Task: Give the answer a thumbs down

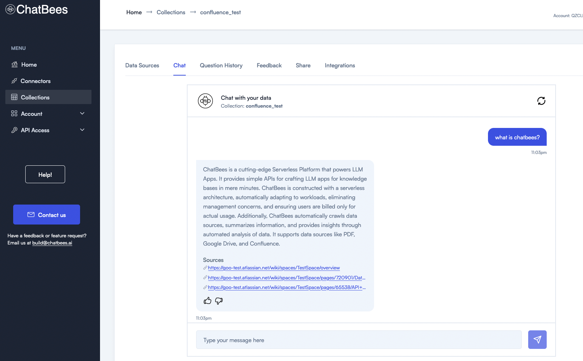Action: pos(219,301)
